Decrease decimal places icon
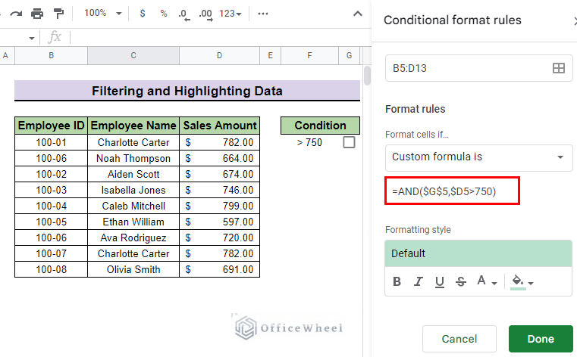Screen dimensions: 577x357 coord(184,14)
